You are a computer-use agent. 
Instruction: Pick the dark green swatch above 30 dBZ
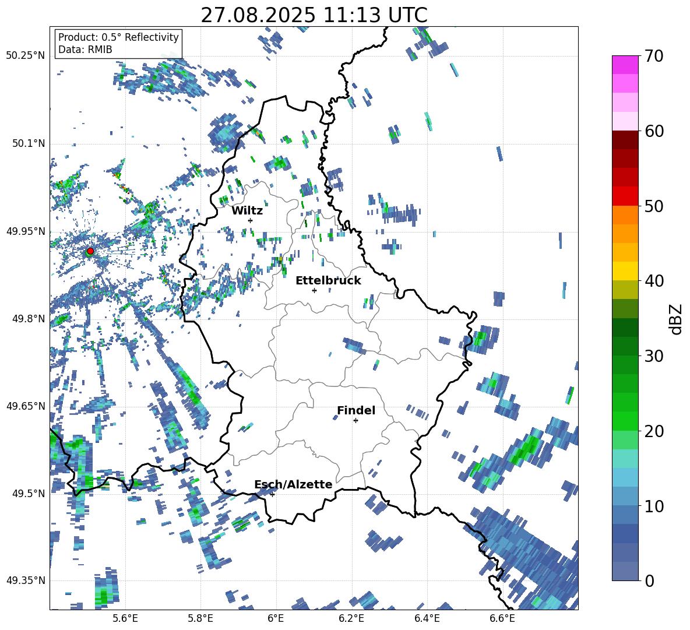click(x=625, y=346)
